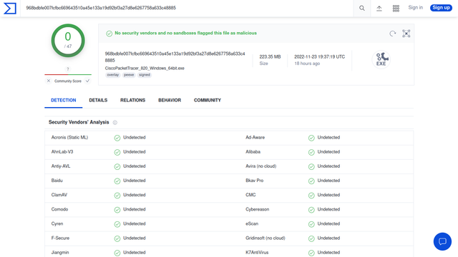Click the Sign up button
Viewport: 458px width, 257px height.
click(x=441, y=8)
